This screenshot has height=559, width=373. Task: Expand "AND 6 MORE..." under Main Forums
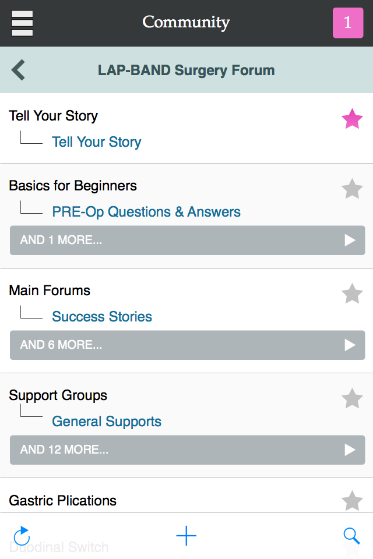(187, 345)
